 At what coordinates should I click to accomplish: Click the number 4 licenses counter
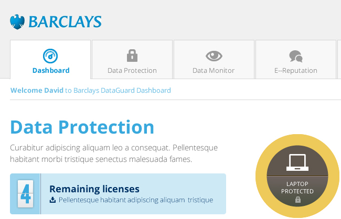click(x=25, y=194)
